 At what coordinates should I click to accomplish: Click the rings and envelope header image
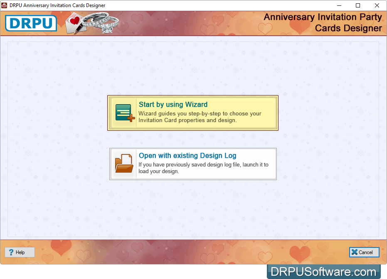click(x=92, y=23)
